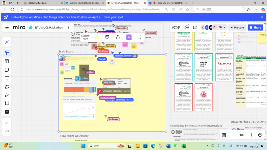This screenshot has height=150, width=267.
Task: Change frame fill color yellow swatch
Action: (x=97, y=37)
